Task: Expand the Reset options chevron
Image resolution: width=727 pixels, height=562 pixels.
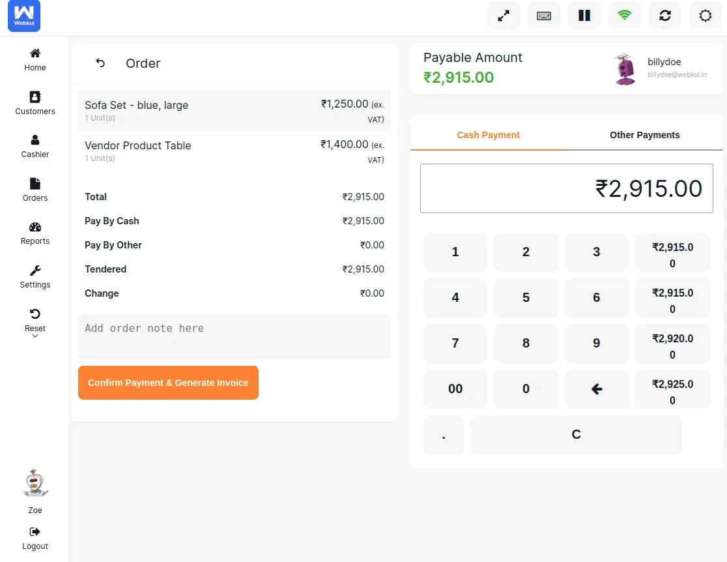Action: tap(35, 334)
